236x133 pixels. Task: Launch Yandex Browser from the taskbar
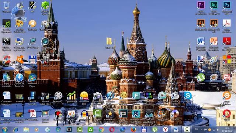(x=166, y=130)
